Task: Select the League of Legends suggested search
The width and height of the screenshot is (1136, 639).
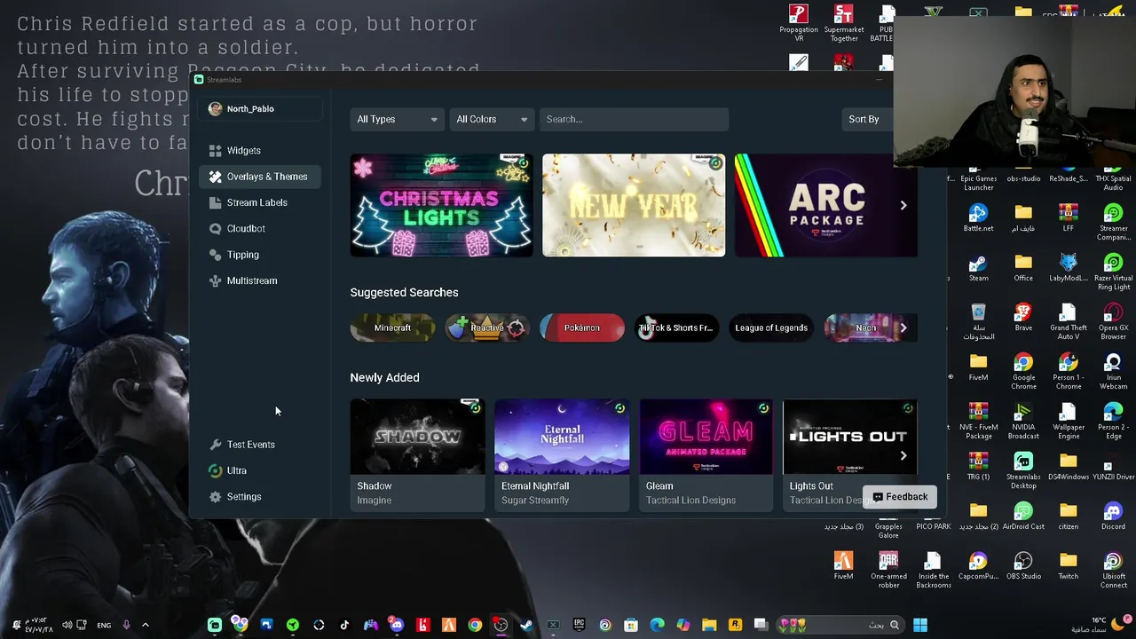Action: 771,327
